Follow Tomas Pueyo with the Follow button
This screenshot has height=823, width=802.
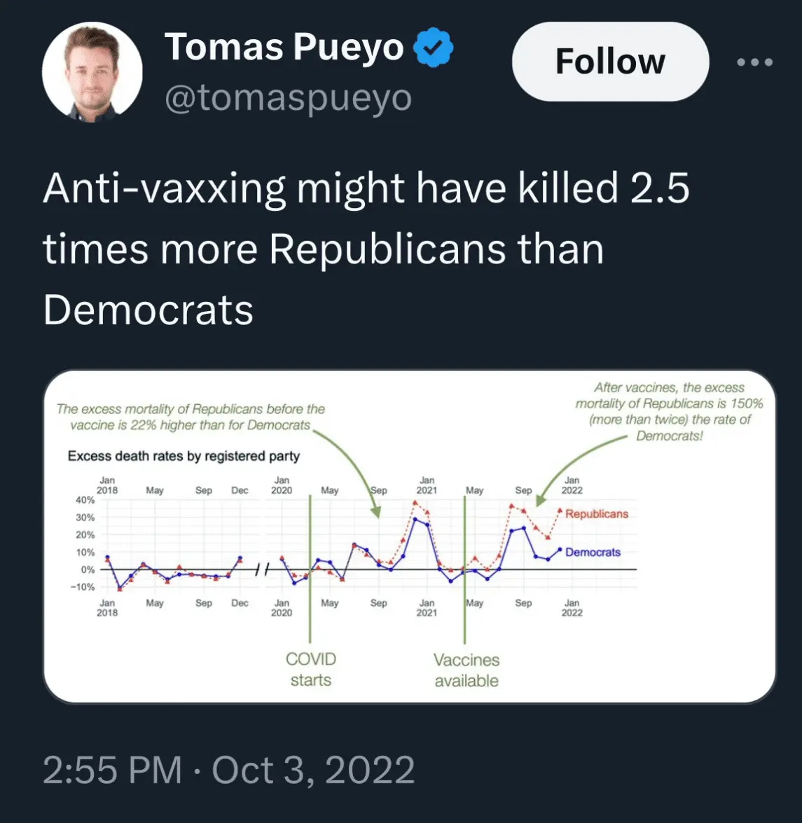[x=610, y=62]
